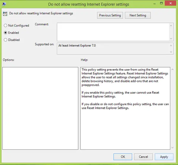Click Supported on box scroll down arrow
The image size is (178, 165).
pos(171,52)
